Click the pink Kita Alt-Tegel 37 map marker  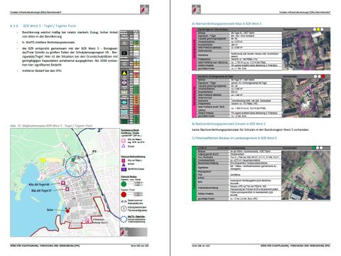(x=67, y=189)
